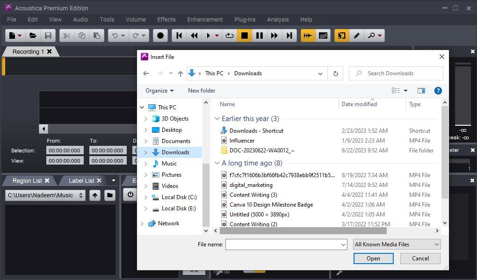The width and height of the screenshot is (477, 280).
Task: Switch to the Label List tab
Action: [81, 180]
